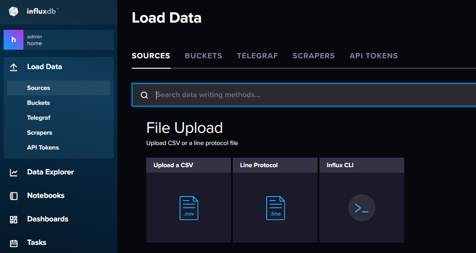Go to Notebooks label in sidebar
The image size is (476, 253).
click(46, 195)
